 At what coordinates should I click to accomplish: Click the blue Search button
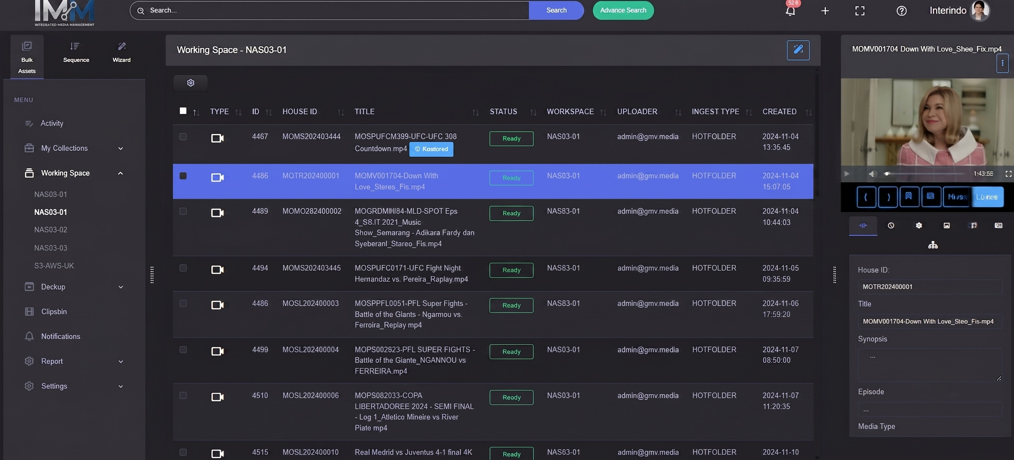pos(556,10)
